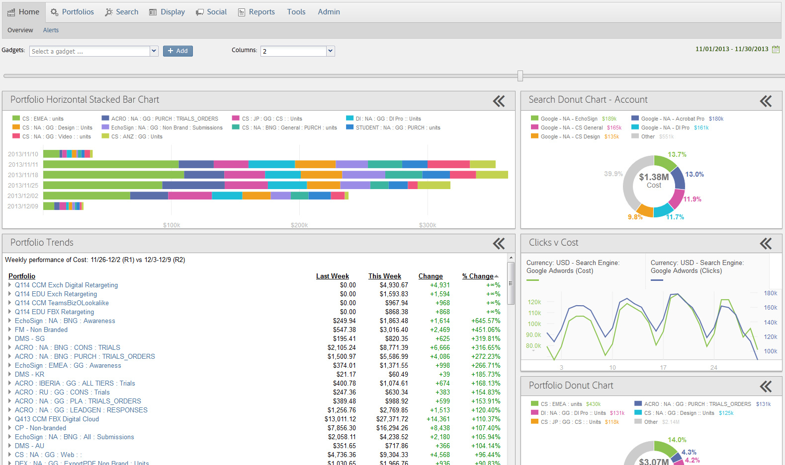Switch to the Overview sub-tab
Viewport: 785px width, 465px height.
pyautogui.click(x=20, y=30)
